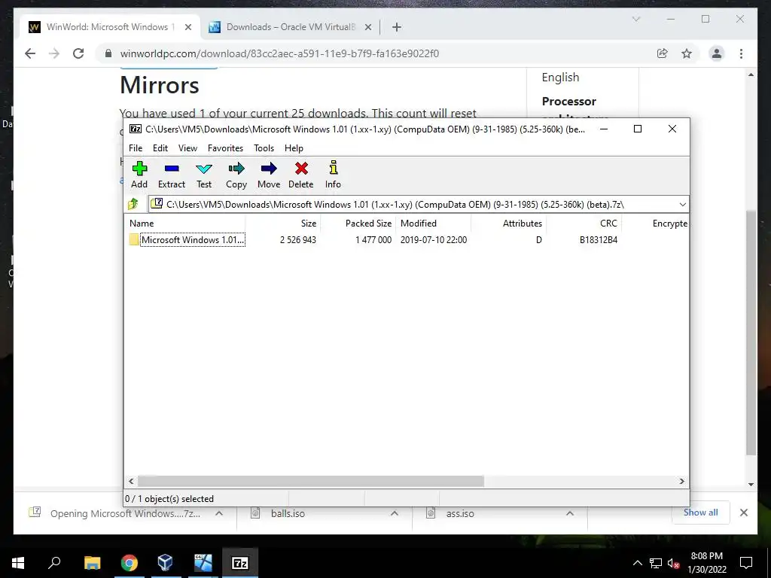Screen dimensions: 771x578
Task: Open a new Chrome tab
Action: point(397,28)
